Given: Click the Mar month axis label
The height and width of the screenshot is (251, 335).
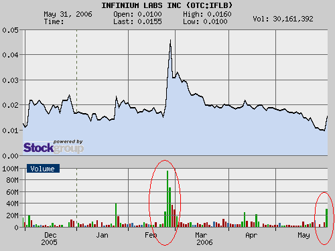Looking at the screenshot, I should tap(201, 235).
